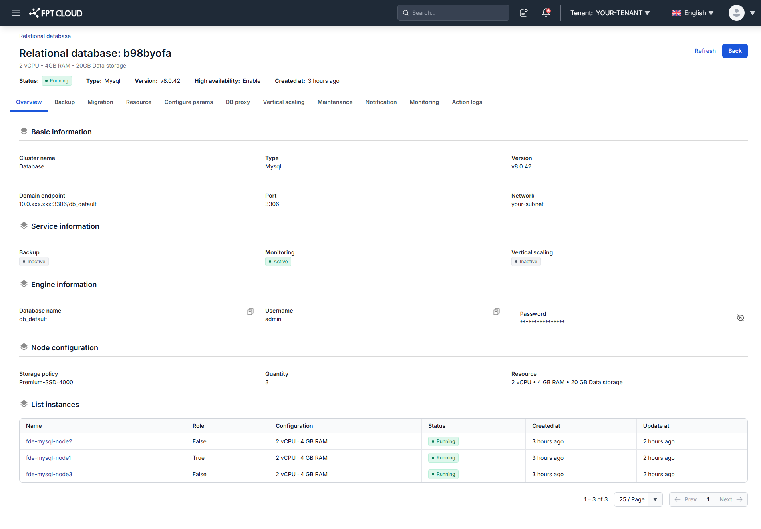The width and height of the screenshot is (761, 529).
Task: Click the Next page button
Action: (731, 499)
